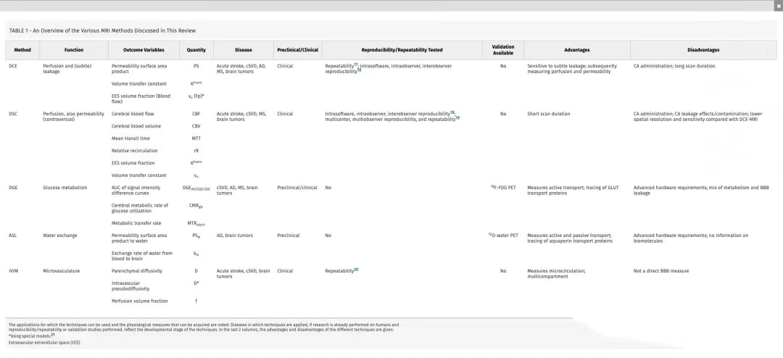Image resolution: width=783 pixels, height=358 pixels.
Task: Click the Advantages column header
Action: [577, 50]
